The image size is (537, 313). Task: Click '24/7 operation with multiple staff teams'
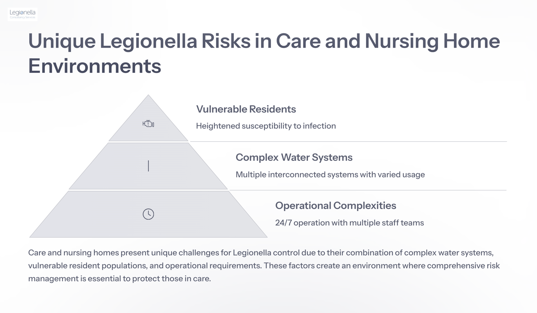coord(349,223)
